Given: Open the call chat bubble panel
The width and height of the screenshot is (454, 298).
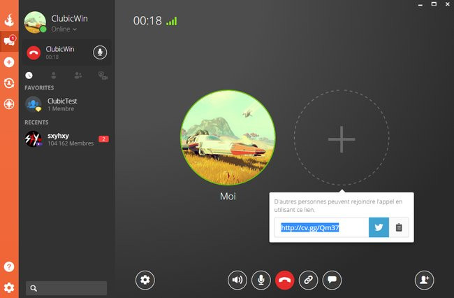Looking at the screenshot, I should (x=332, y=280).
